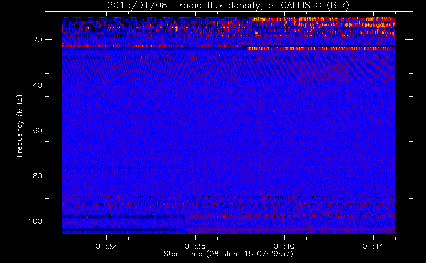Click the 20 frequency tick label
Image resolution: width=426 pixels, height=263 pixels.
[38, 40]
